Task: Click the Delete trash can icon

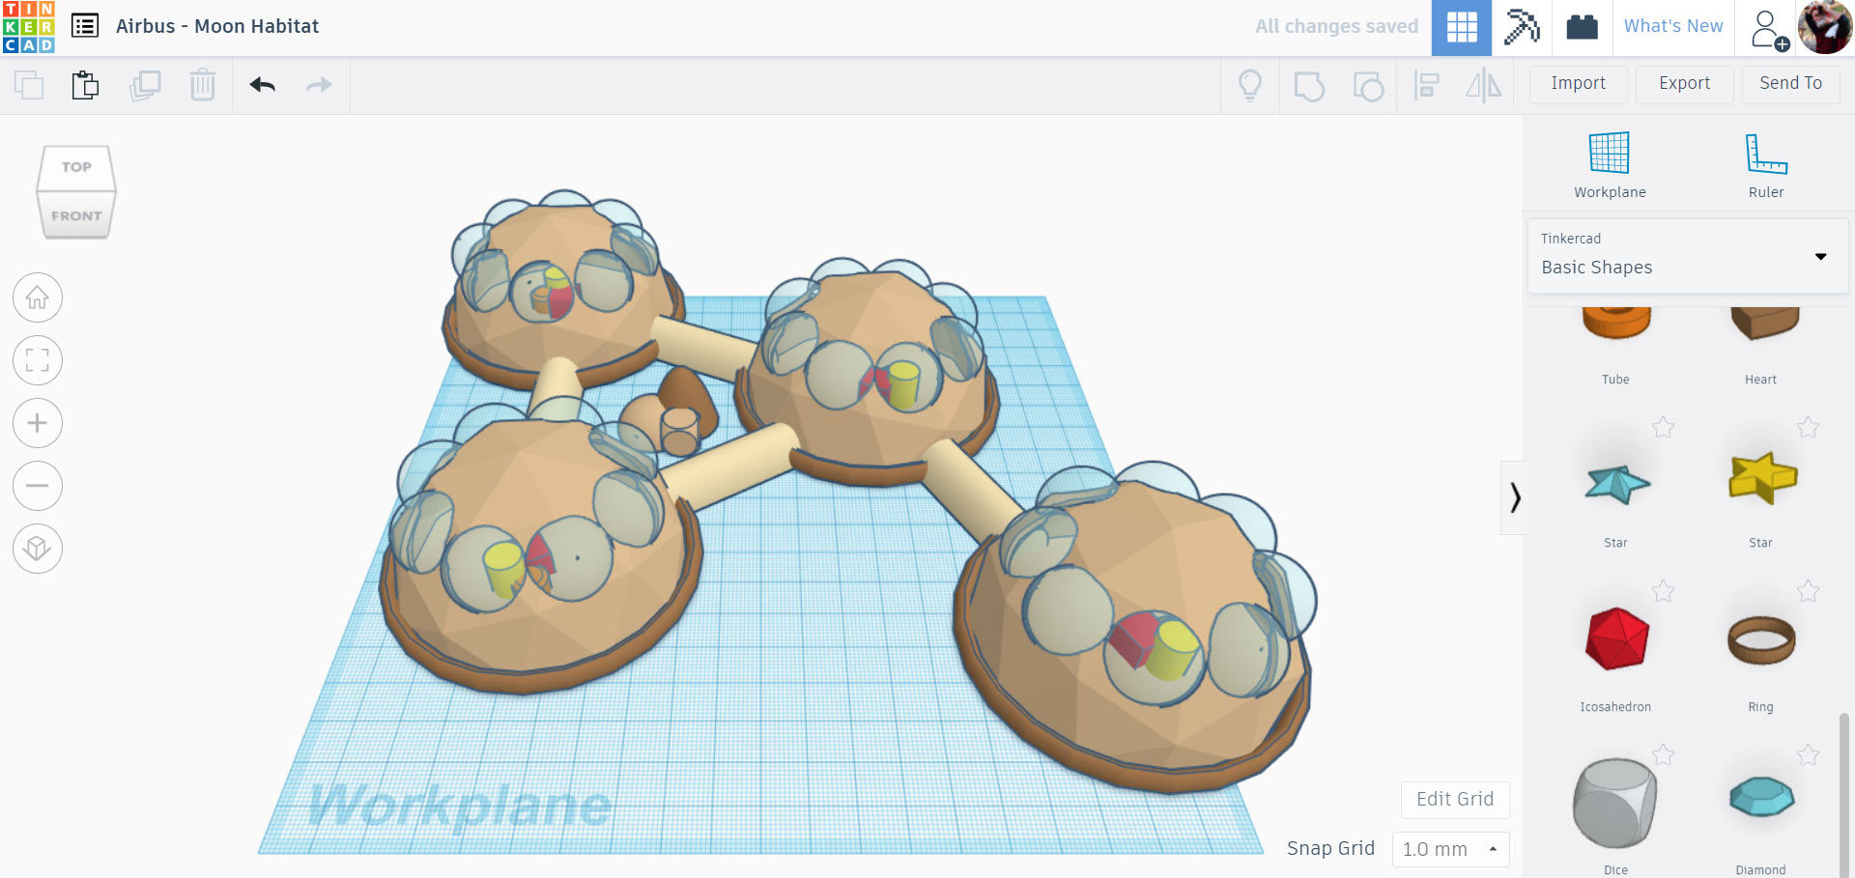Action: click(x=203, y=85)
